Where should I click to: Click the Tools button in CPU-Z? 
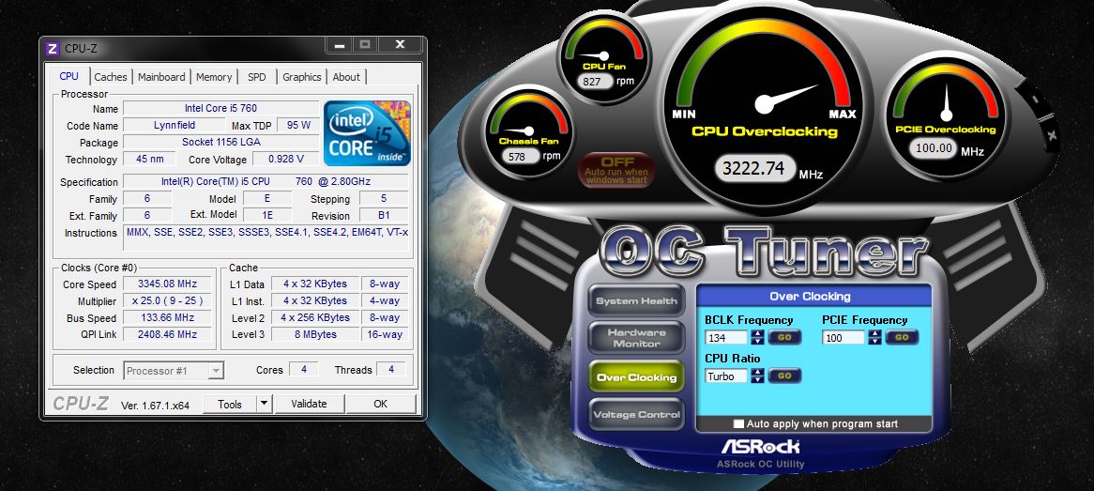click(x=230, y=404)
